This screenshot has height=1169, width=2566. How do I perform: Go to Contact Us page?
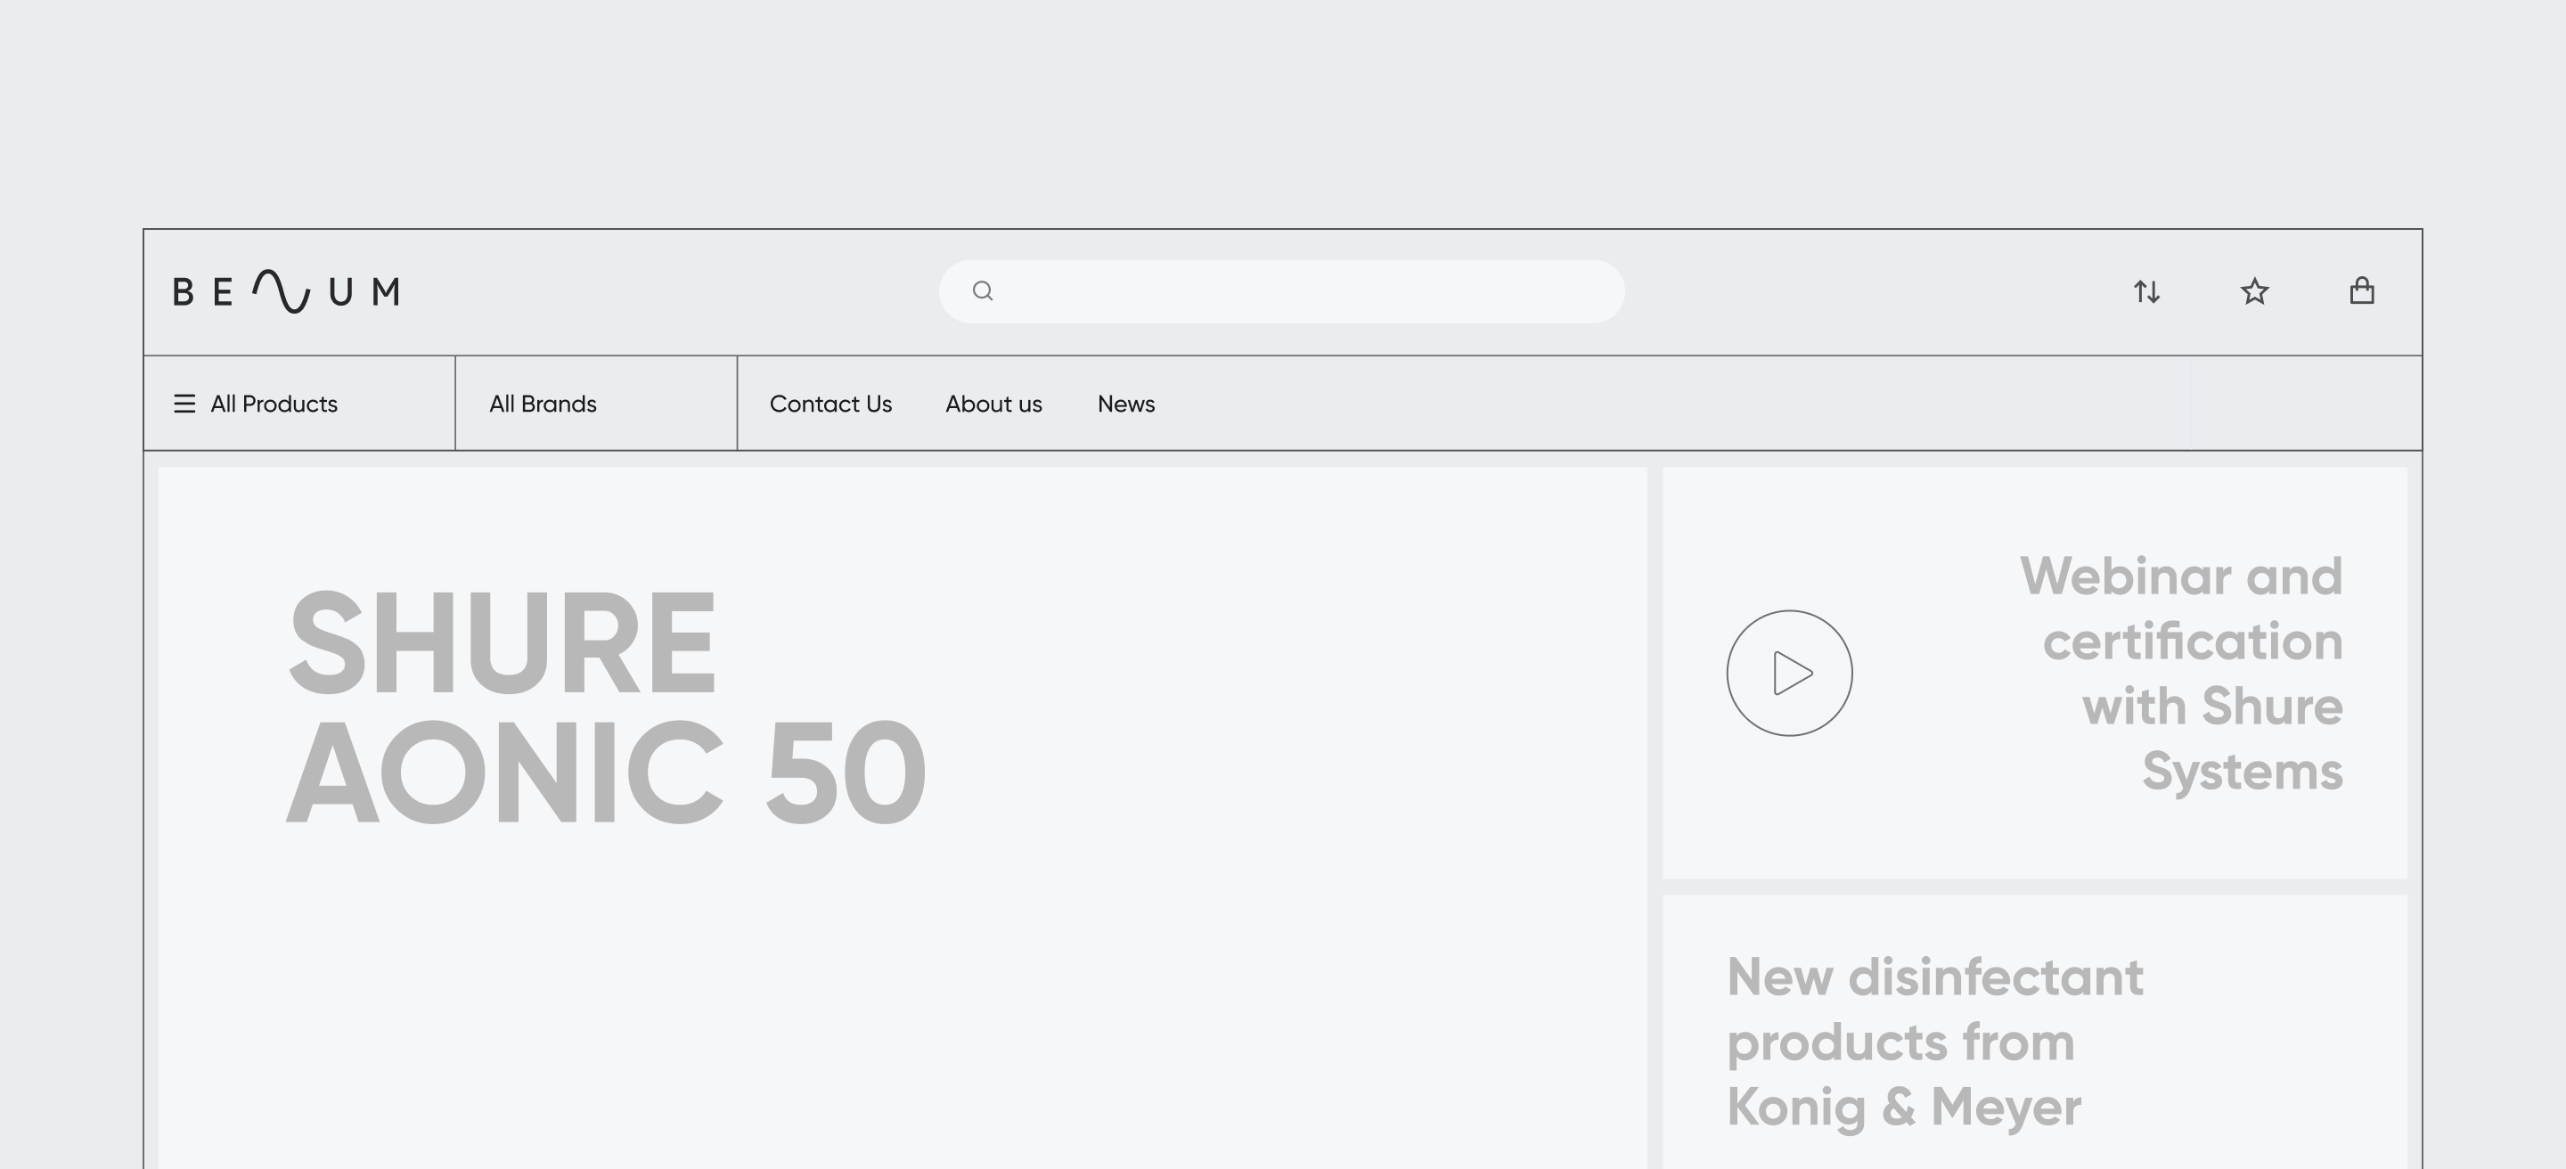[x=829, y=404]
